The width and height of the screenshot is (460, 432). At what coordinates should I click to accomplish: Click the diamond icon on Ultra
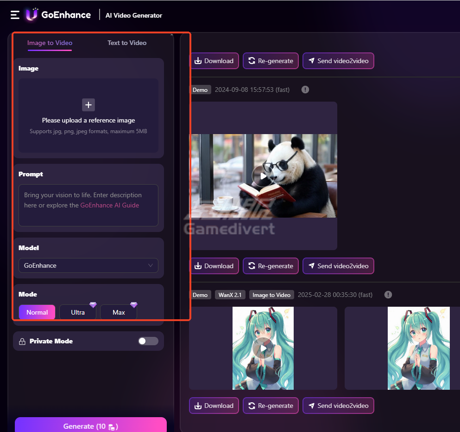coord(93,305)
